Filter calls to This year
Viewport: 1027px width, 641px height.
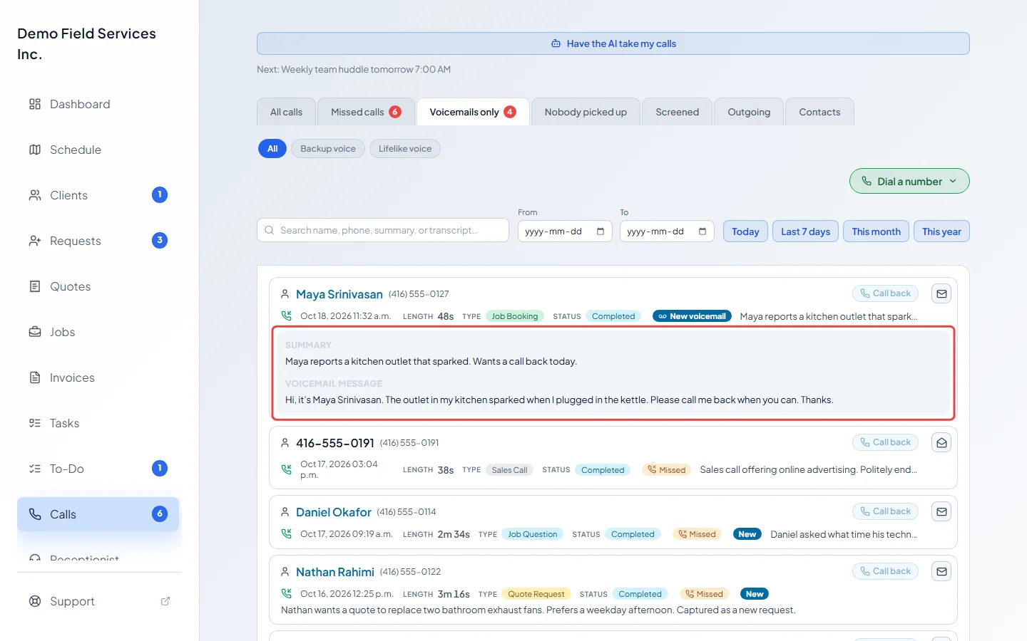pos(941,231)
